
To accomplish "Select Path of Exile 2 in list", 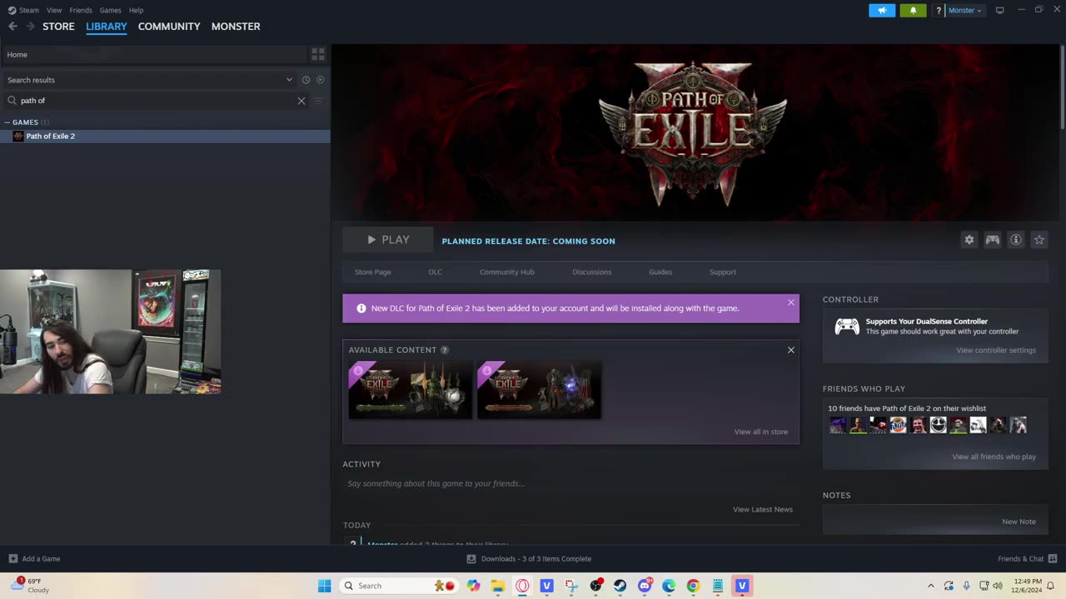I will point(165,136).
